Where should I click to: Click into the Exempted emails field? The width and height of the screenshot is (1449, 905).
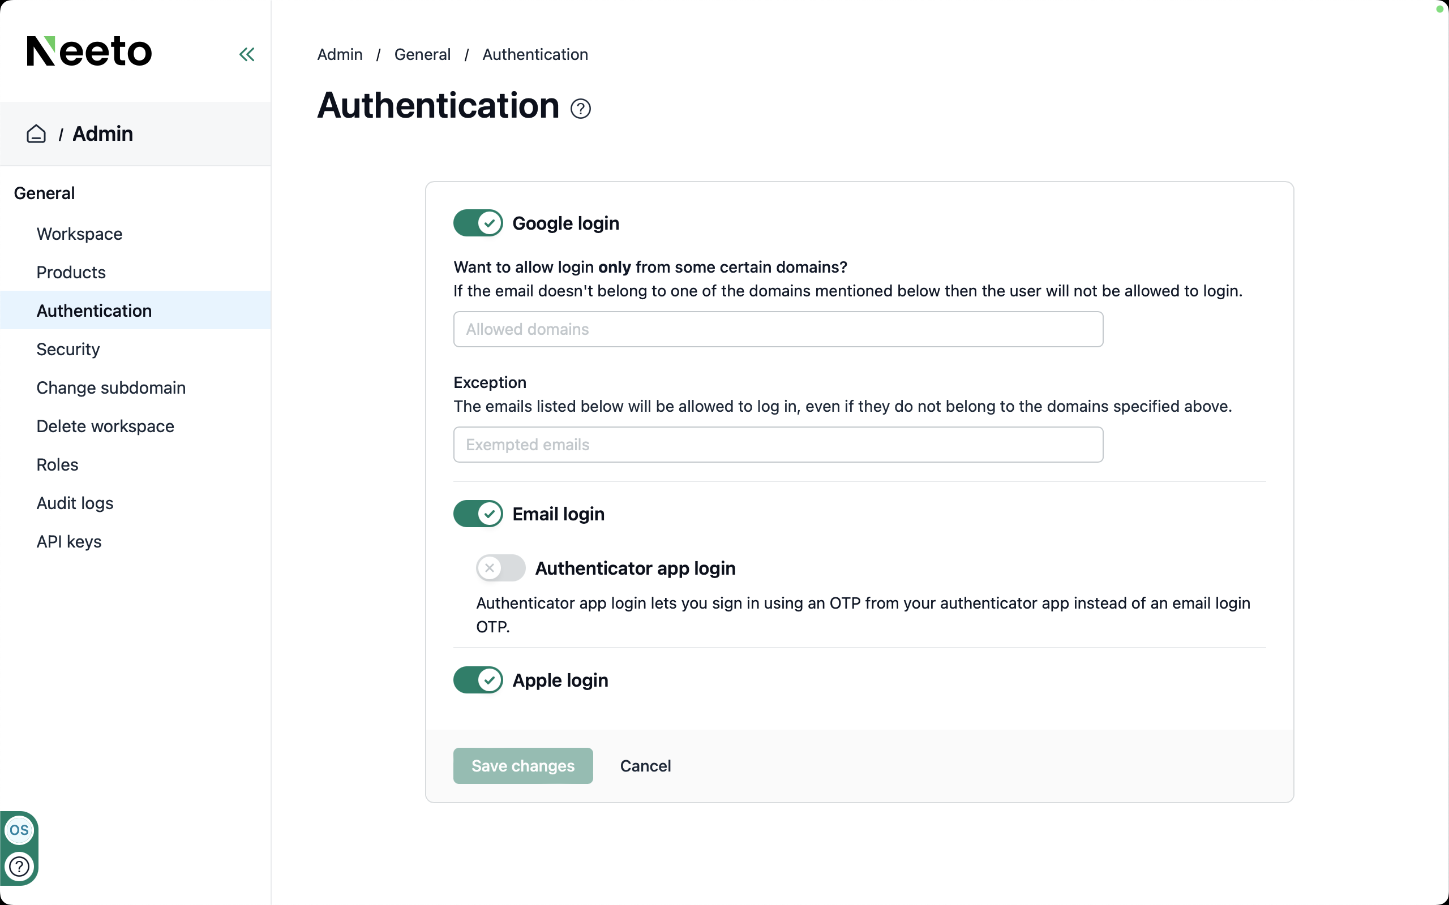(778, 445)
